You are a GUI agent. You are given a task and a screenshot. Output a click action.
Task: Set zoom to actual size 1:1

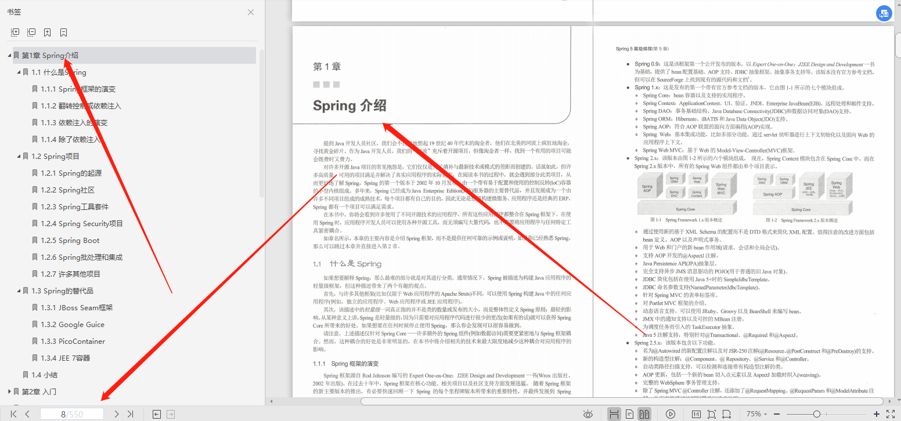pyautogui.click(x=696, y=414)
